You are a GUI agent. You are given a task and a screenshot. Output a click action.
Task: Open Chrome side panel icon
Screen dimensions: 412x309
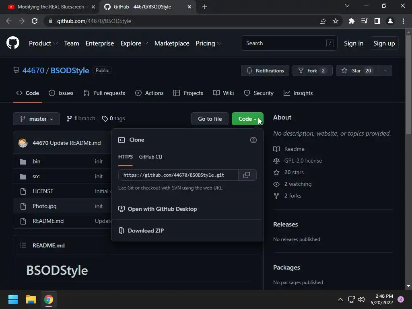(x=377, y=21)
